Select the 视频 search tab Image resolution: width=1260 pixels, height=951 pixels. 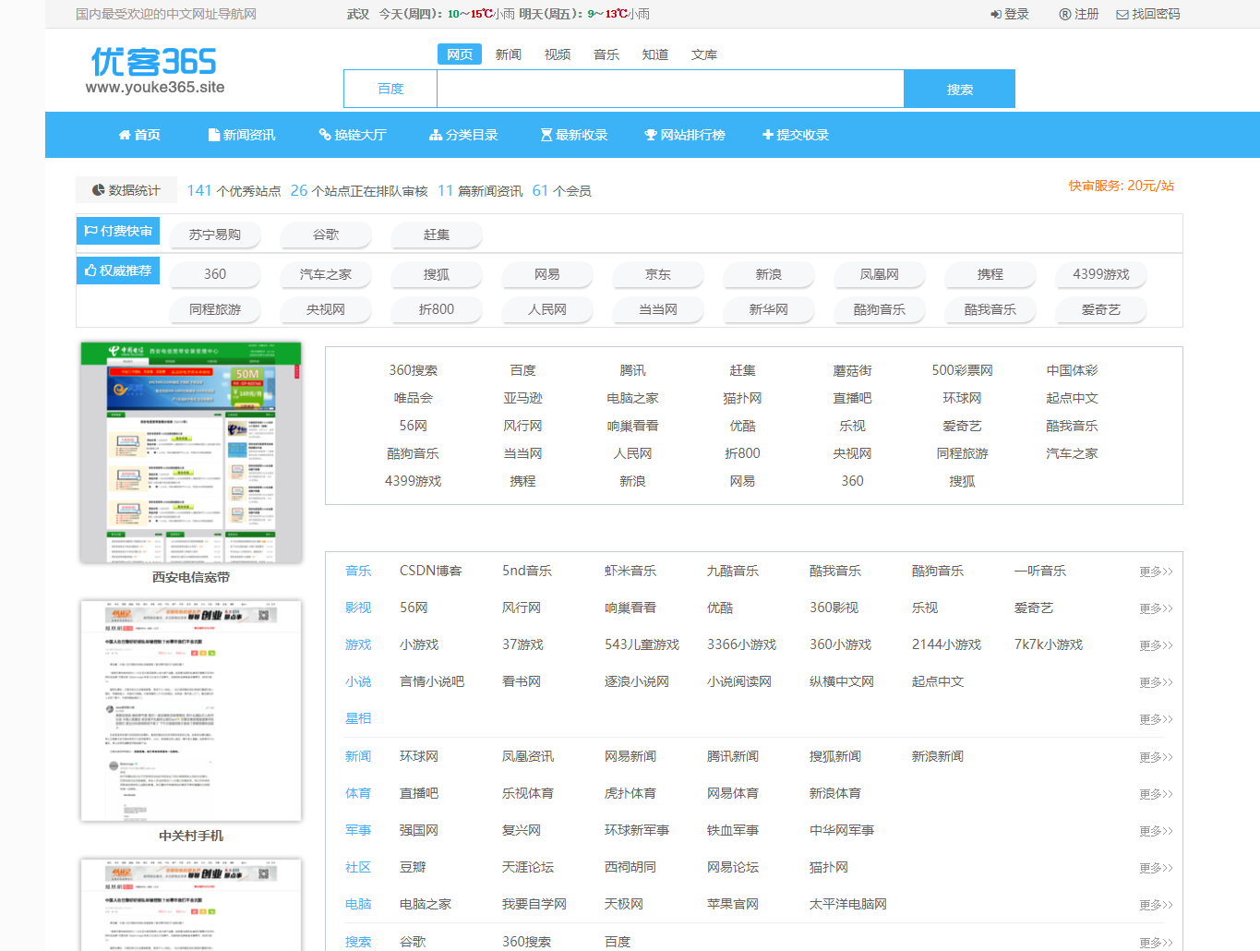[558, 54]
